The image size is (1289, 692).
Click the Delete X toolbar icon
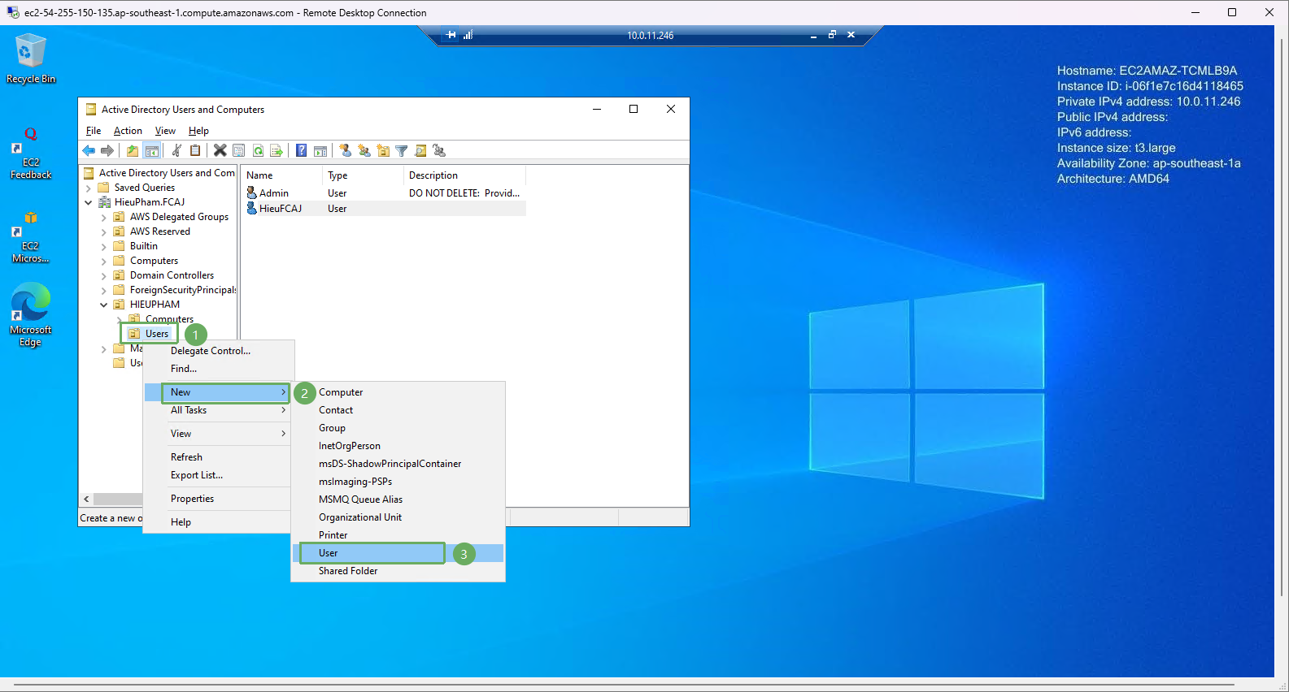(220, 150)
